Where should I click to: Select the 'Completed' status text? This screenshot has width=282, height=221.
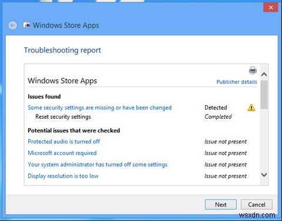tap(218, 117)
